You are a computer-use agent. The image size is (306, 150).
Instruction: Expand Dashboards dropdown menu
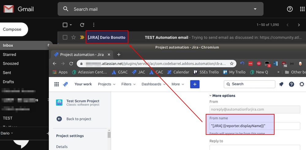pos(153,84)
